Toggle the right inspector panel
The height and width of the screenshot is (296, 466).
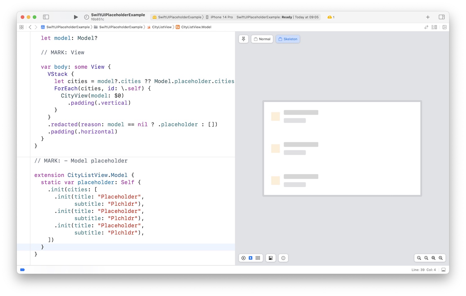pyautogui.click(x=441, y=17)
